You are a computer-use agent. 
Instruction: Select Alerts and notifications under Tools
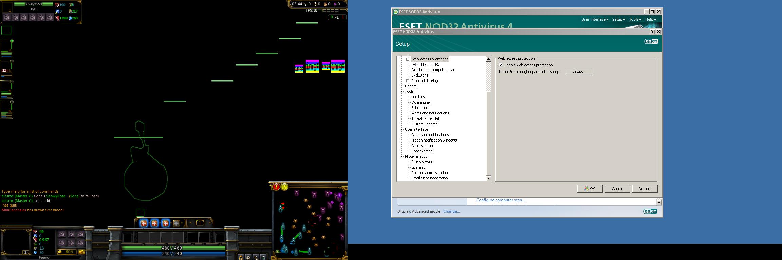click(430, 113)
